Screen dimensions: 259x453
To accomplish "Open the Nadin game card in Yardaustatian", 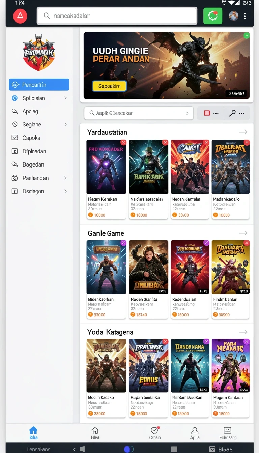I will click(148, 179).
